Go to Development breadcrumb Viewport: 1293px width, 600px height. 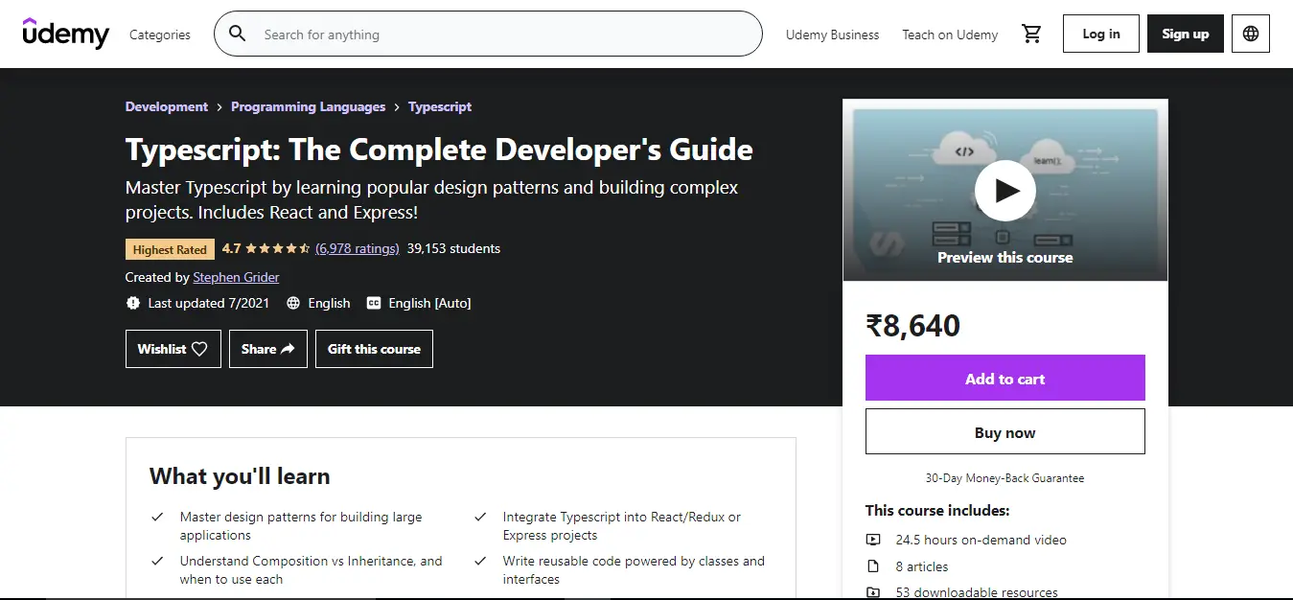167,106
